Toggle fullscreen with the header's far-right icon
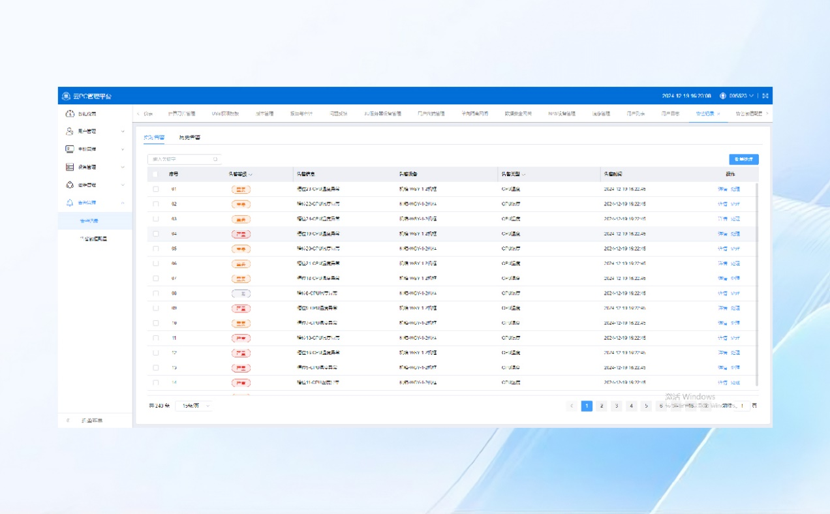 click(x=765, y=96)
